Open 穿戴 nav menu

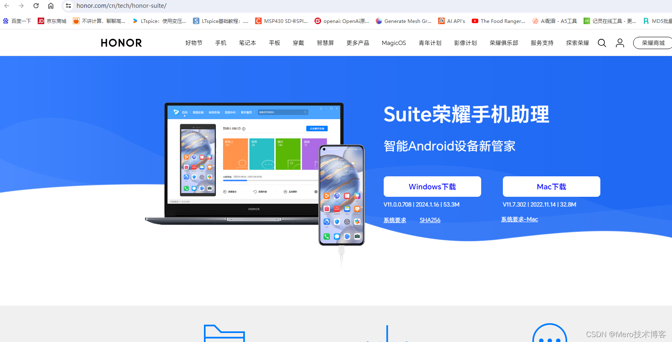(x=299, y=43)
